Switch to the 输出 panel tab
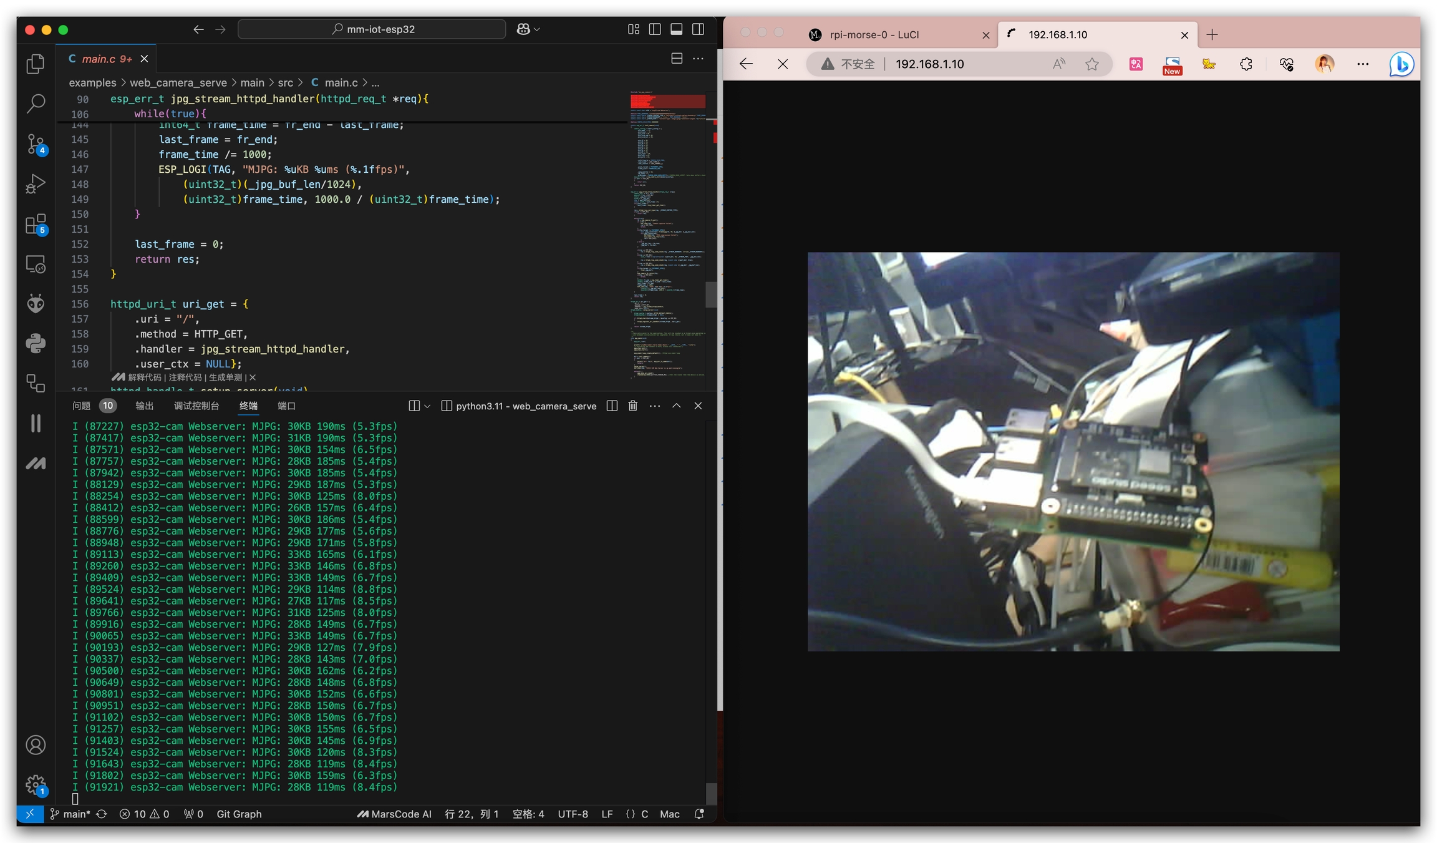 144,406
